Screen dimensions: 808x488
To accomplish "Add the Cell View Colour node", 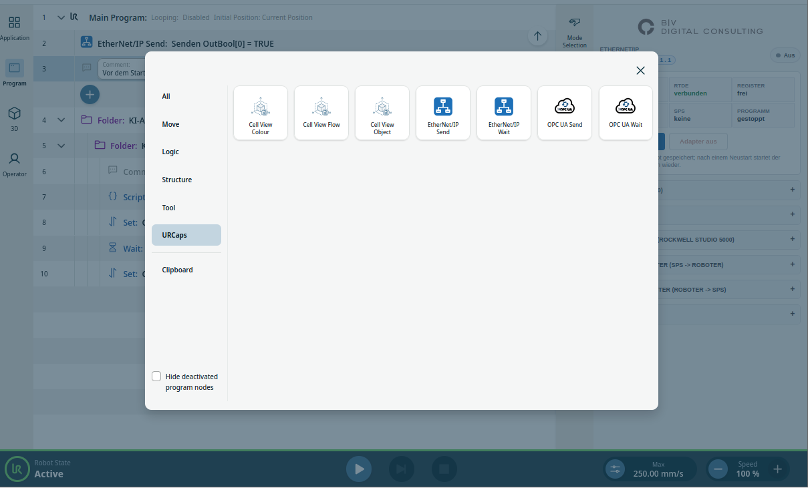I will (261, 113).
